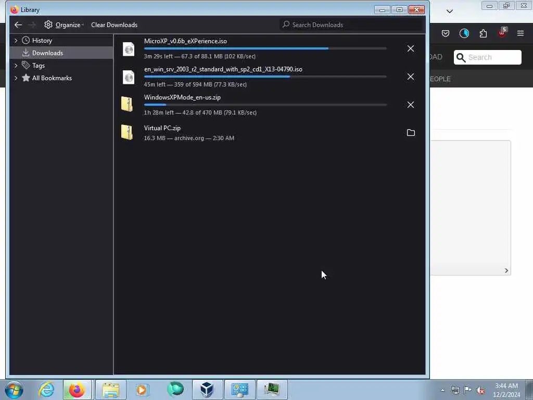Open uBlock Origin extension icon
Viewport: 533px width, 400px height.
pyautogui.click(x=502, y=33)
